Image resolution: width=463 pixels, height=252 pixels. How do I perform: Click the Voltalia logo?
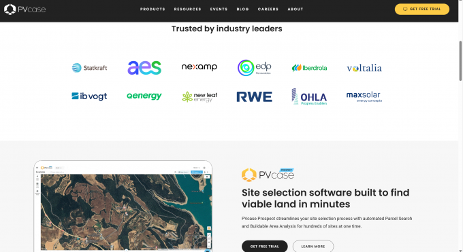[364, 69]
